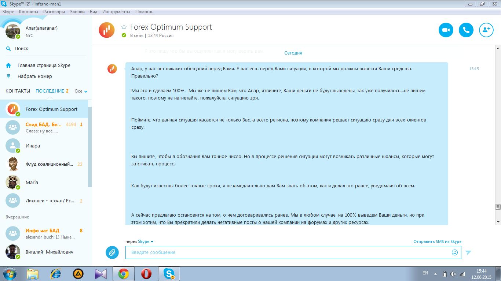The width and height of the screenshot is (501, 281).
Task: Click the search magnifier icon
Action: (x=8, y=49)
